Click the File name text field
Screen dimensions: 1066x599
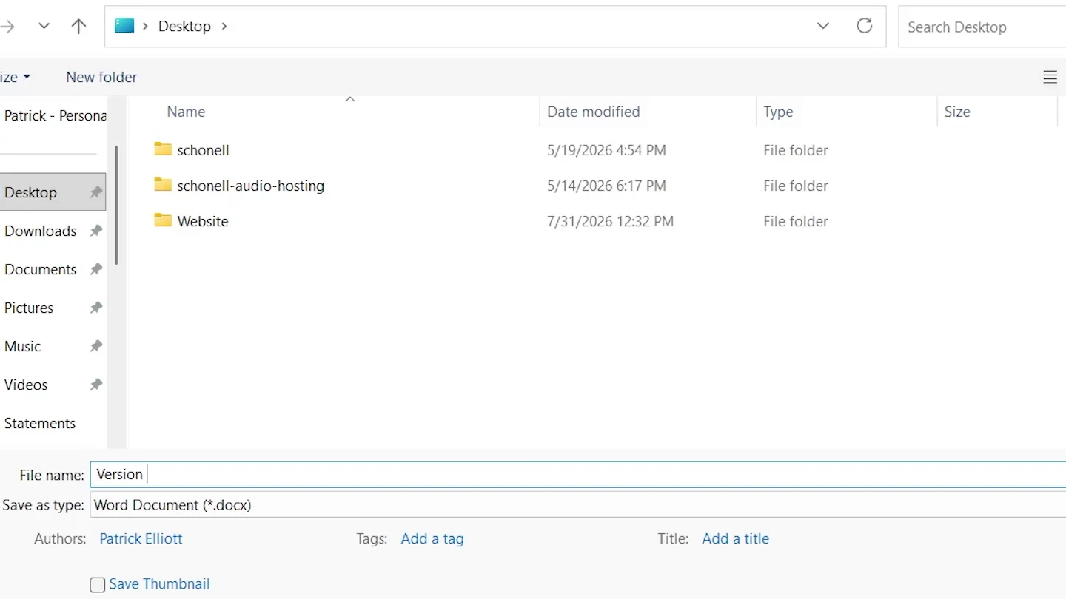578,475
